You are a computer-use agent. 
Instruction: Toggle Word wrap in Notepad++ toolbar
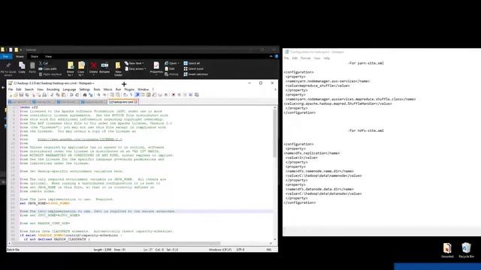[126, 95]
